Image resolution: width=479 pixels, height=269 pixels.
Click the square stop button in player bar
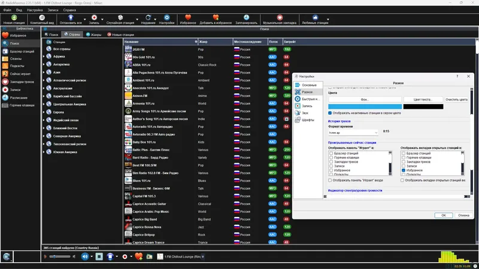click(x=99, y=256)
